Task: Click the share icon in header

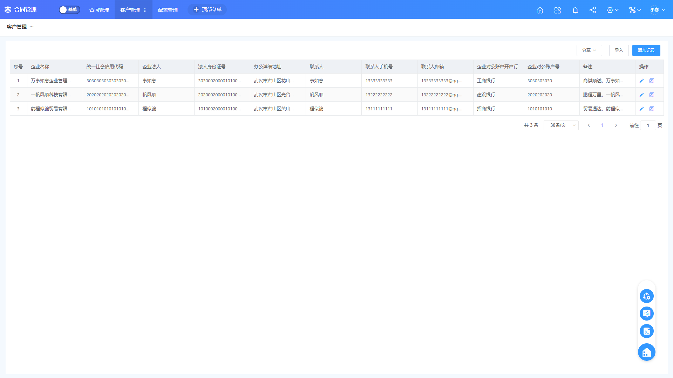Action: [592, 10]
